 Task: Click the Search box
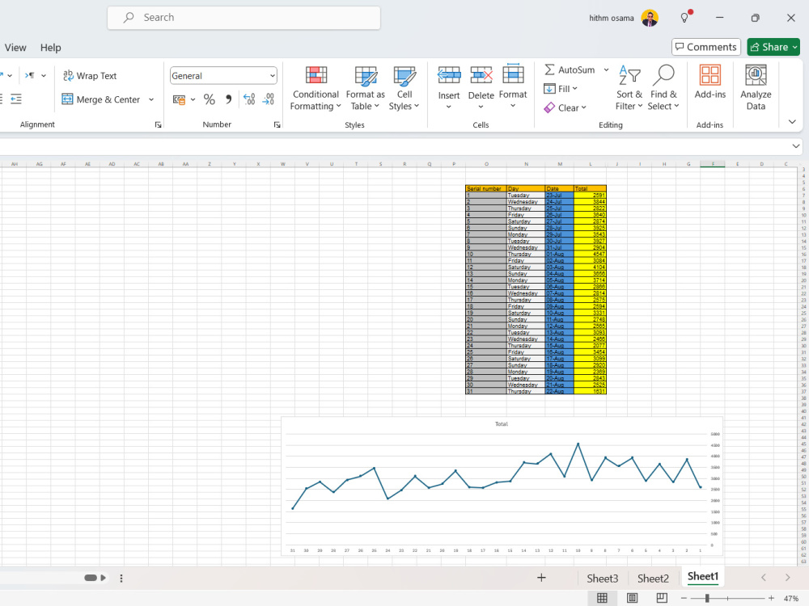(244, 18)
